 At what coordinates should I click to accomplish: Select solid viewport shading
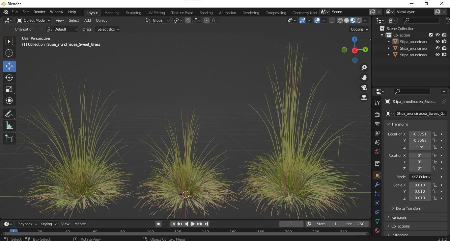coord(347,20)
